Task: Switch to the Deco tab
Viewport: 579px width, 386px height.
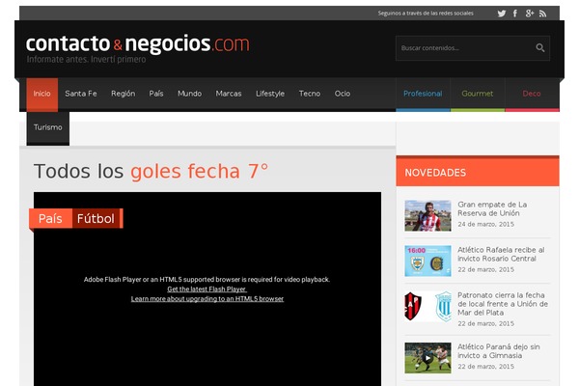Action: coord(532,94)
